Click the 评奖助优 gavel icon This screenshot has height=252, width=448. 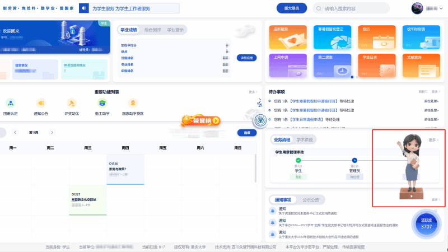click(x=72, y=104)
